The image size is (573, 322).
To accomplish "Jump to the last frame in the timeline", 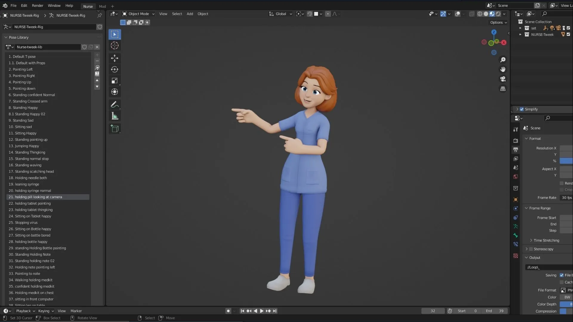I will tap(274, 311).
